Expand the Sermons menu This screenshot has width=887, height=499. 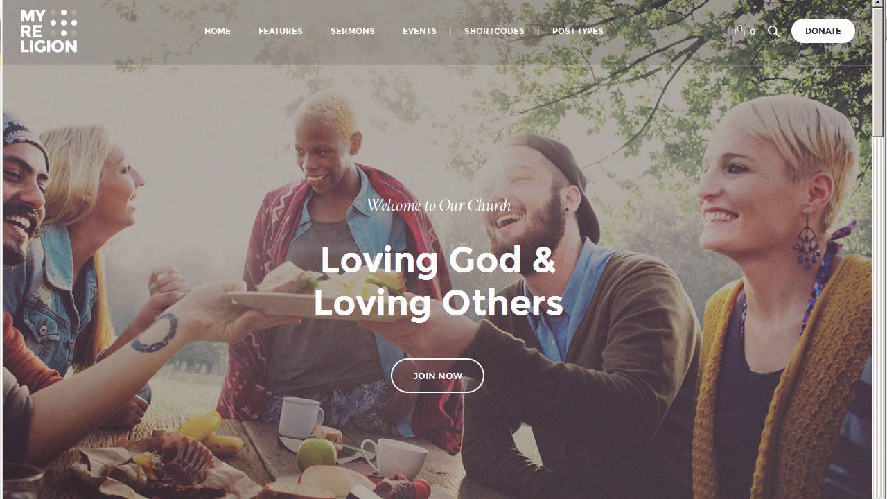coord(353,31)
